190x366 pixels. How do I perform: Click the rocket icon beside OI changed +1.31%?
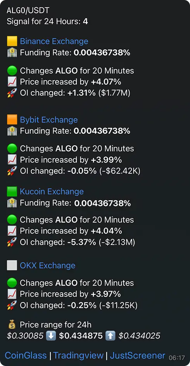[12, 93]
